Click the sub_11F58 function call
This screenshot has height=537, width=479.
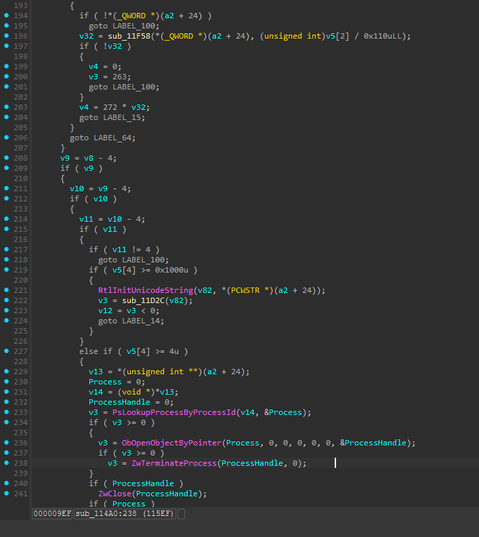(x=129, y=36)
